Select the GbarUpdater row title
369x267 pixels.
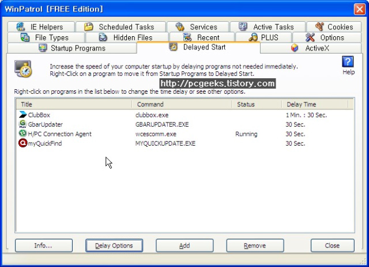[x=45, y=124]
